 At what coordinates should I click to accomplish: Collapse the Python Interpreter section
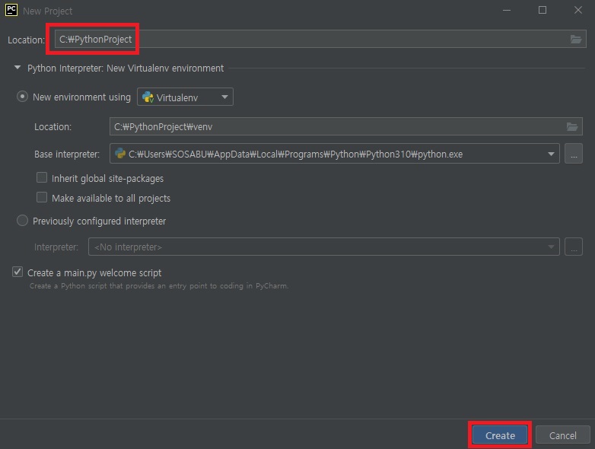[x=17, y=68]
